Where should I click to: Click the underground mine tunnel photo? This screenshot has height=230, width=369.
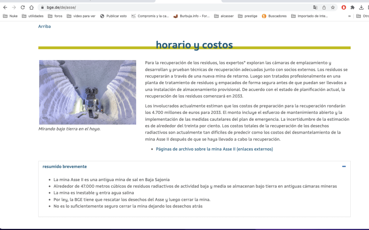coord(88,92)
